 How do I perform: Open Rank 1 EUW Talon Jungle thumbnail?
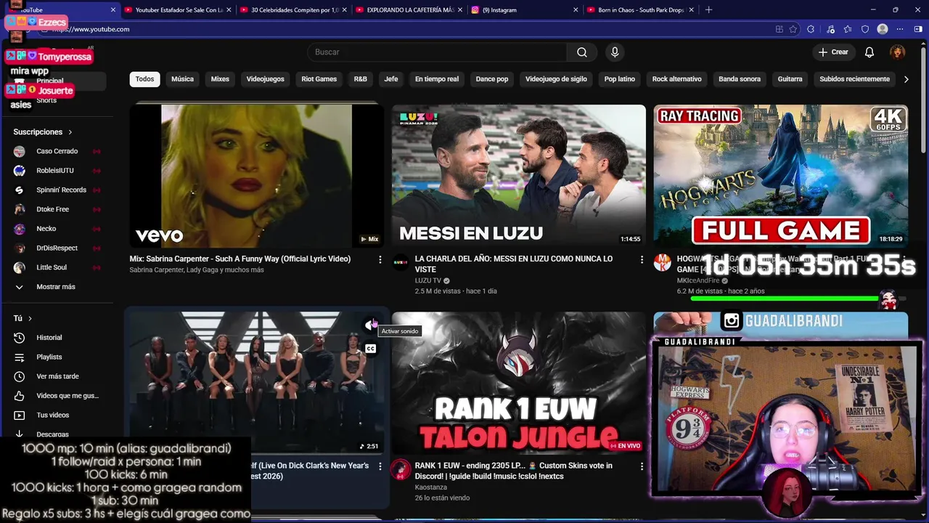[x=519, y=383]
